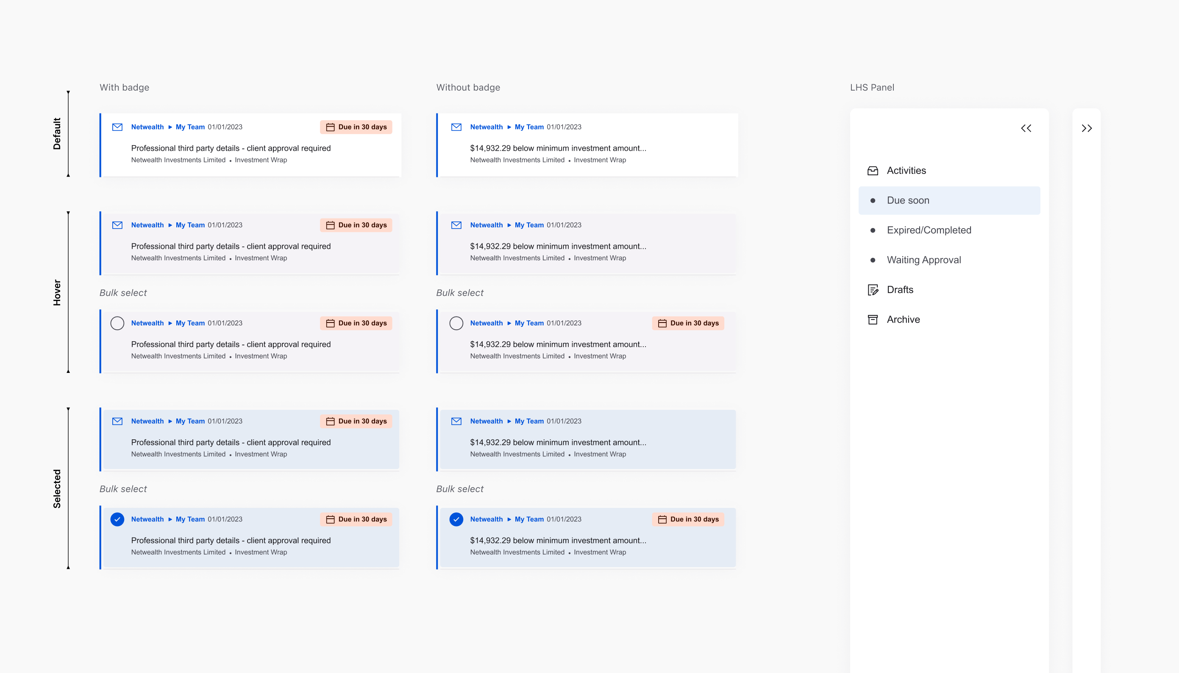The image size is (1179, 673).
Task: Click envelope icon on Hover without-badge card
Action: tap(456, 225)
